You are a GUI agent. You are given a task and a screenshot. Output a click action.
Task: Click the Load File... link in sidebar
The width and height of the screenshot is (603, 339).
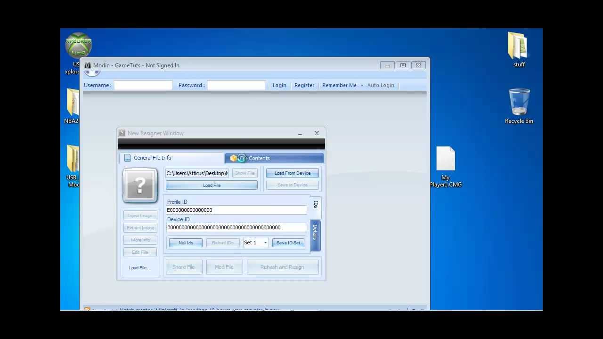139,268
